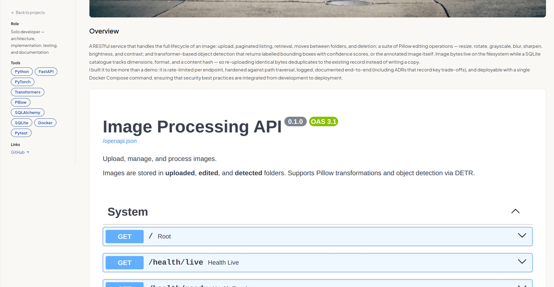The image size is (554, 287).
Task: Click the Overview heading
Action: 104,31
